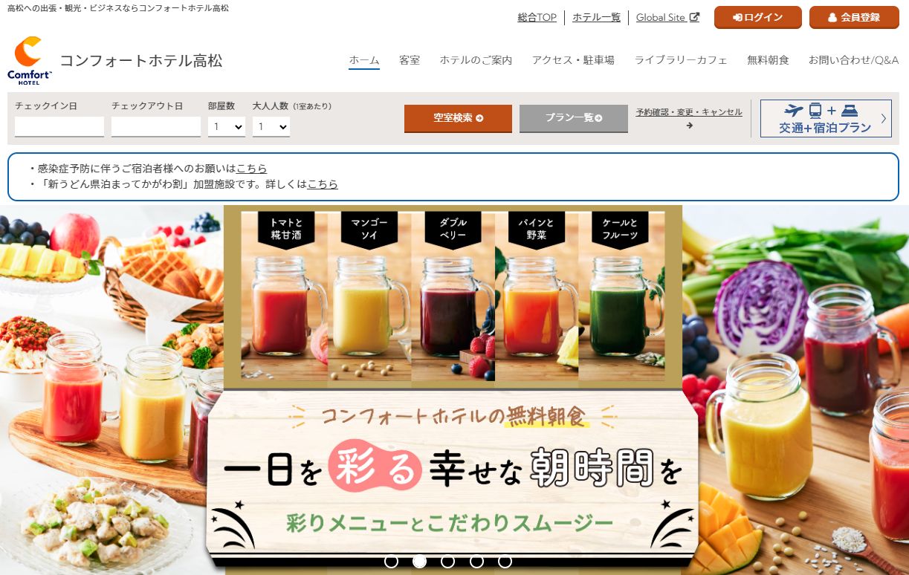Click the チェックイン日 date input field

click(59, 127)
